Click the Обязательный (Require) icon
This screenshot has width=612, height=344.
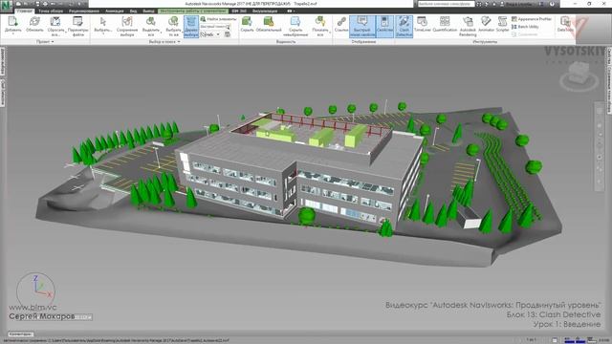coord(269,21)
